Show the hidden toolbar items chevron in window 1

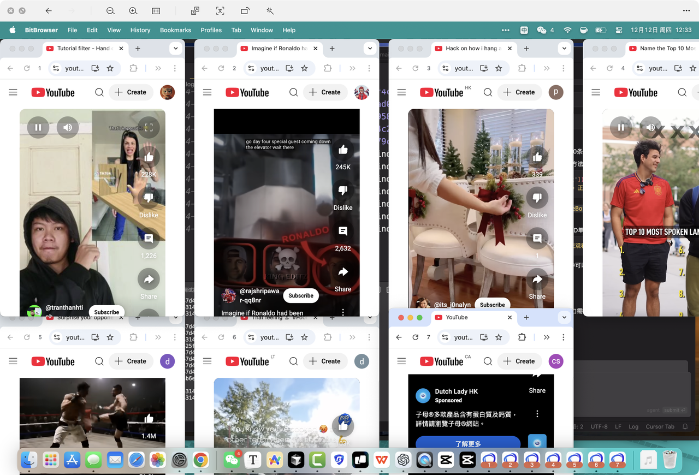(x=158, y=68)
